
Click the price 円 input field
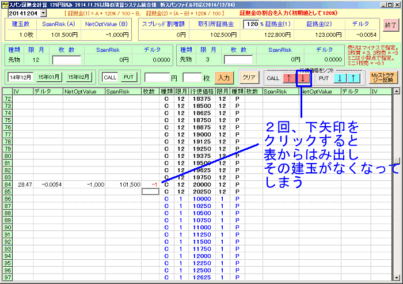click(157, 77)
